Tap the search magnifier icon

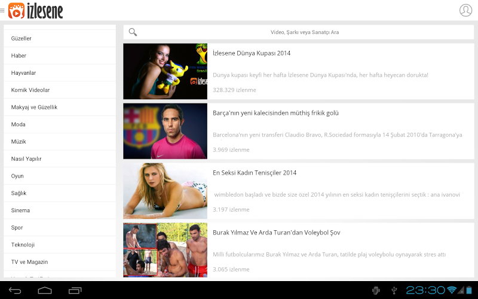133,32
